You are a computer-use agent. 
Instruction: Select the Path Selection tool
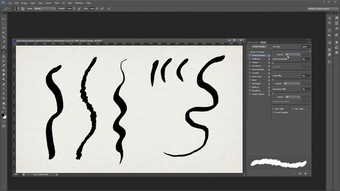(4, 93)
